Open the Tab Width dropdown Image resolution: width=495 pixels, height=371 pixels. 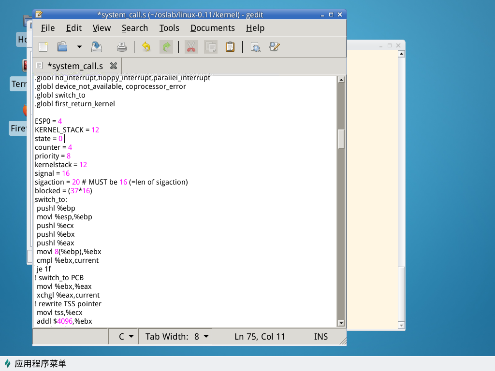pyautogui.click(x=177, y=337)
